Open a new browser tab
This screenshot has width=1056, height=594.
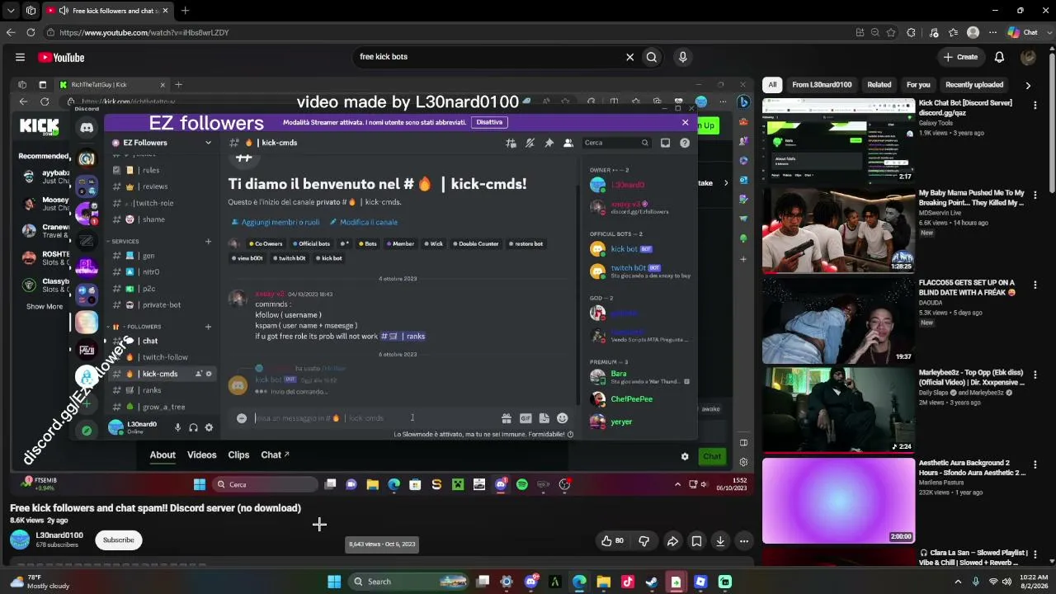[x=185, y=11]
